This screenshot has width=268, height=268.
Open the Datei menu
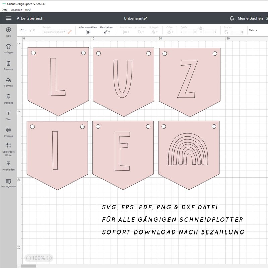point(5,10)
